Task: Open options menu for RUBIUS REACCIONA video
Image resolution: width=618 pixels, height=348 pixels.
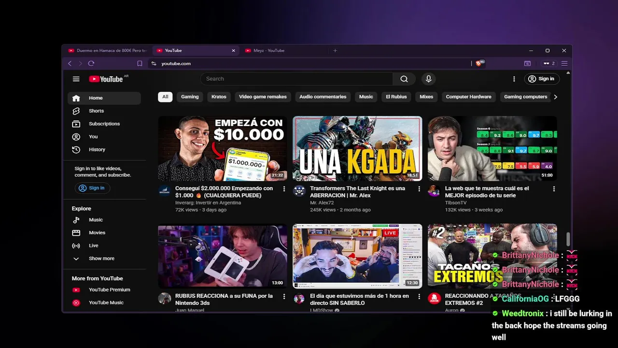Action: (x=284, y=296)
